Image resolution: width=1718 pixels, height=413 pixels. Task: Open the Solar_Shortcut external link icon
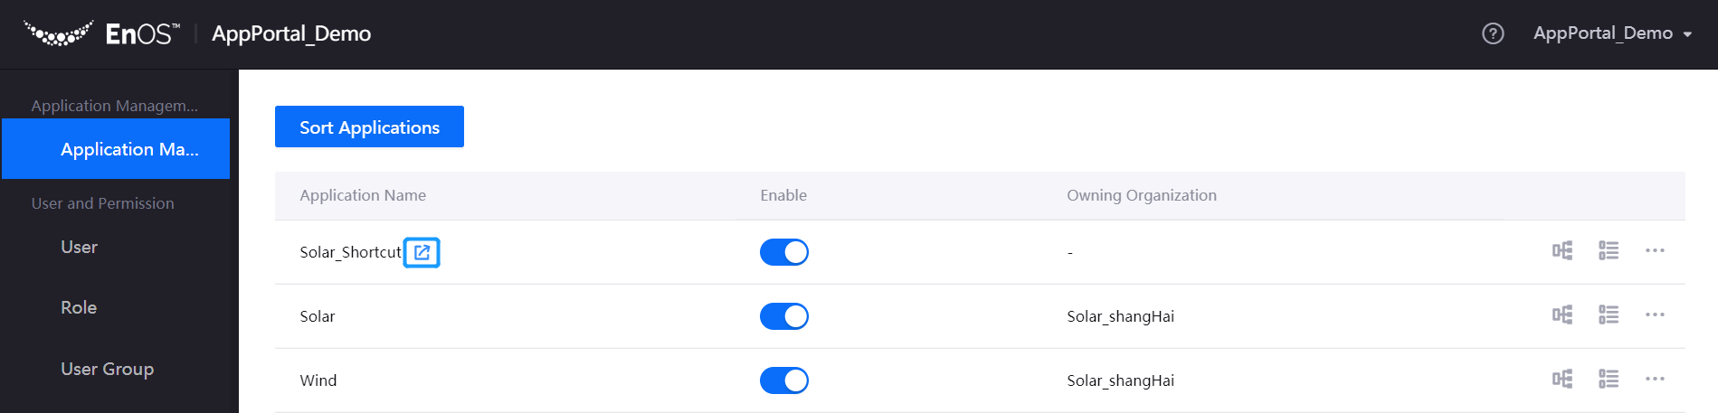(x=422, y=252)
